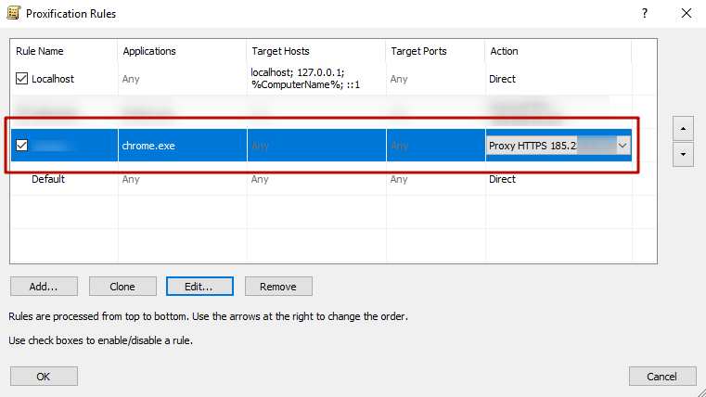Image resolution: width=706 pixels, height=397 pixels.
Task: Click the help question mark button
Action: coord(644,14)
